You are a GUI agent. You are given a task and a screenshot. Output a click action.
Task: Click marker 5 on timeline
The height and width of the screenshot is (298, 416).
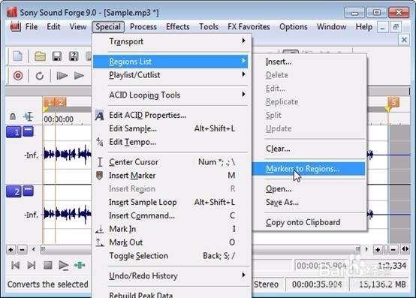(393, 102)
